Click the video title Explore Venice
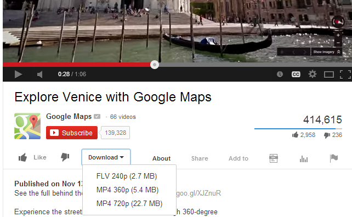 point(113,97)
